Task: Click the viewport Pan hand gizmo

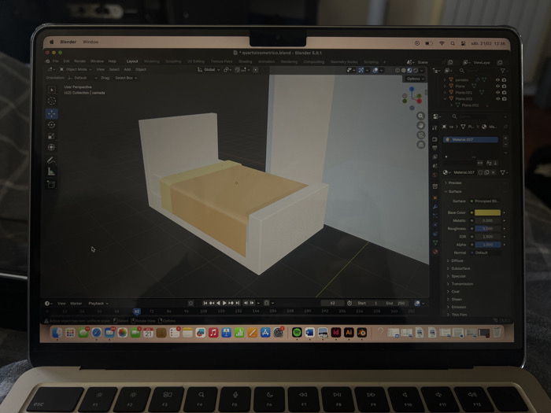Action: pos(420,126)
